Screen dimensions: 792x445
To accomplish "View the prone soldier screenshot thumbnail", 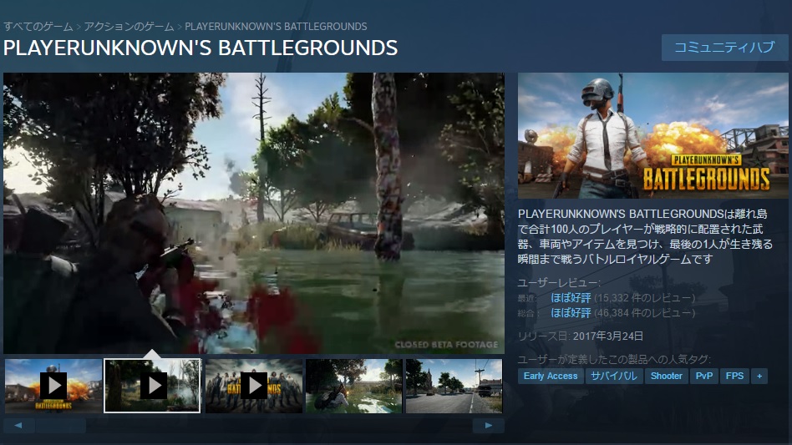I will coord(354,386).
